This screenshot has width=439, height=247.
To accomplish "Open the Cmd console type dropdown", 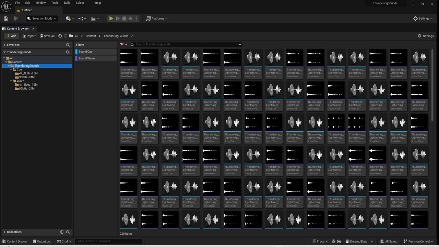I will pos(64,242).
